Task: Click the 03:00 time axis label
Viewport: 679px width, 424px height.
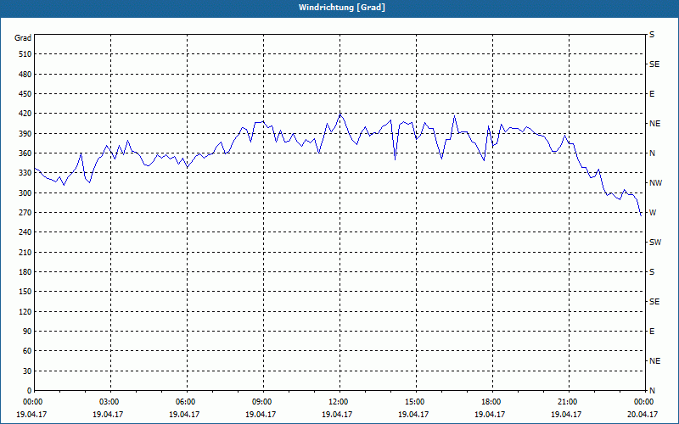Action: tap(110, 402)
